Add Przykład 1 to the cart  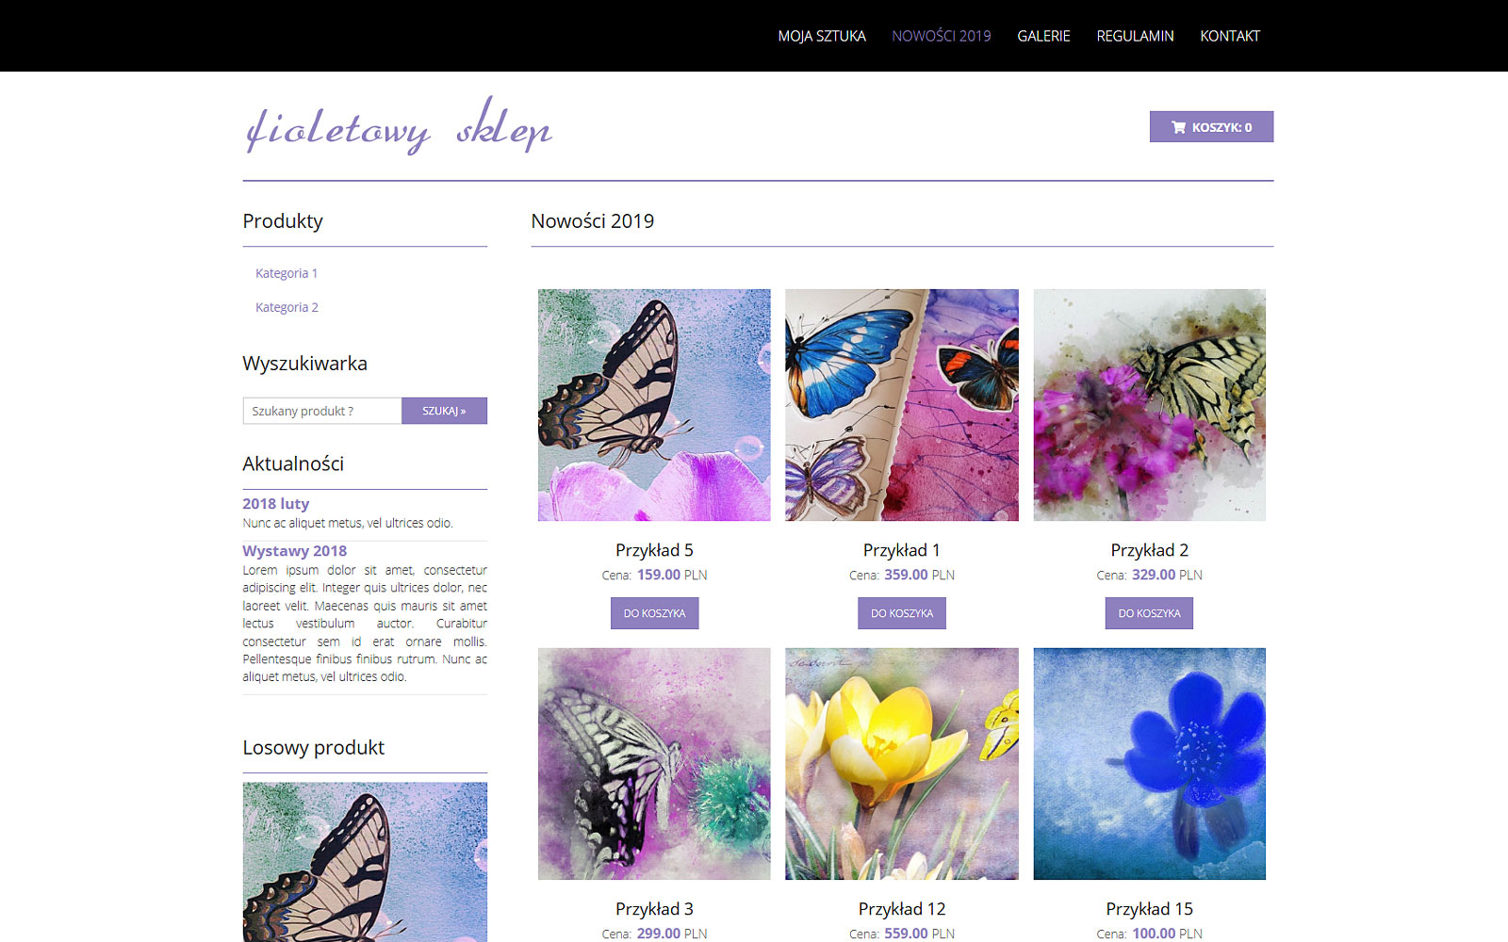click(902, 613)
